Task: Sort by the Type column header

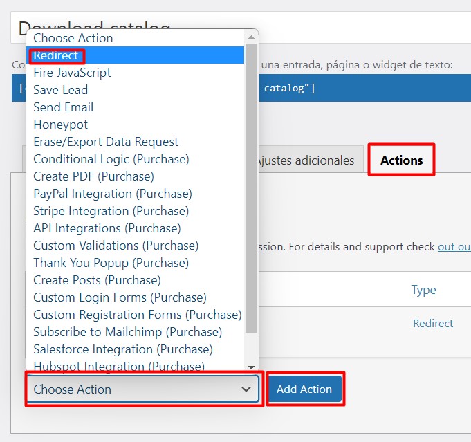Action: pyautogui.click(x=423, y=290)
